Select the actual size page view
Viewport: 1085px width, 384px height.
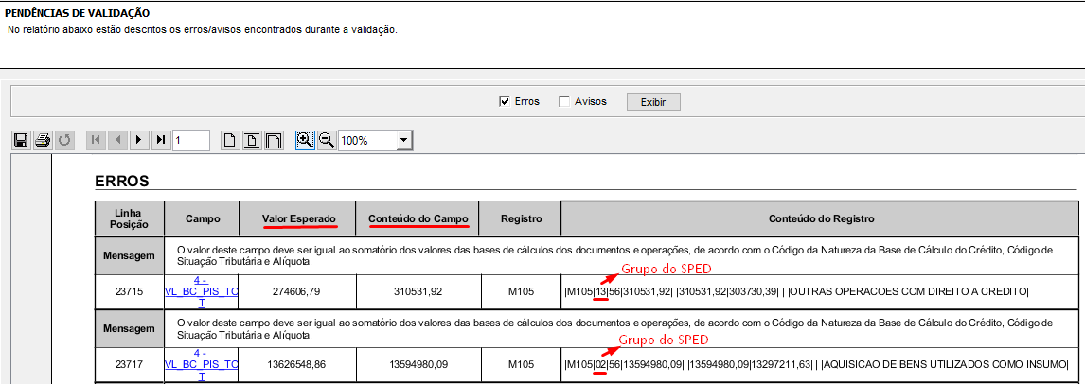230,140
